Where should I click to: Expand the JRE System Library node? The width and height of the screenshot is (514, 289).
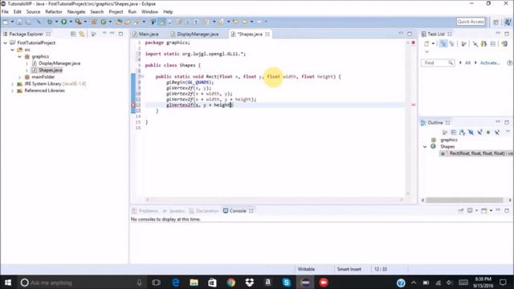pyautogui.click(x=13, y=83)
